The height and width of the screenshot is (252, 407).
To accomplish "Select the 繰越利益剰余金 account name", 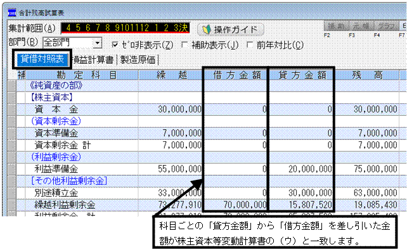I will (65, 205).
